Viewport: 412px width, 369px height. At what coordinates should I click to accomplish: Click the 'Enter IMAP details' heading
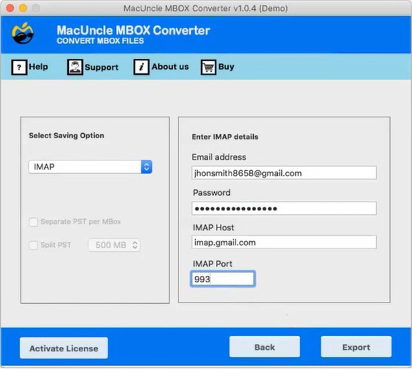tap(225, 137)
